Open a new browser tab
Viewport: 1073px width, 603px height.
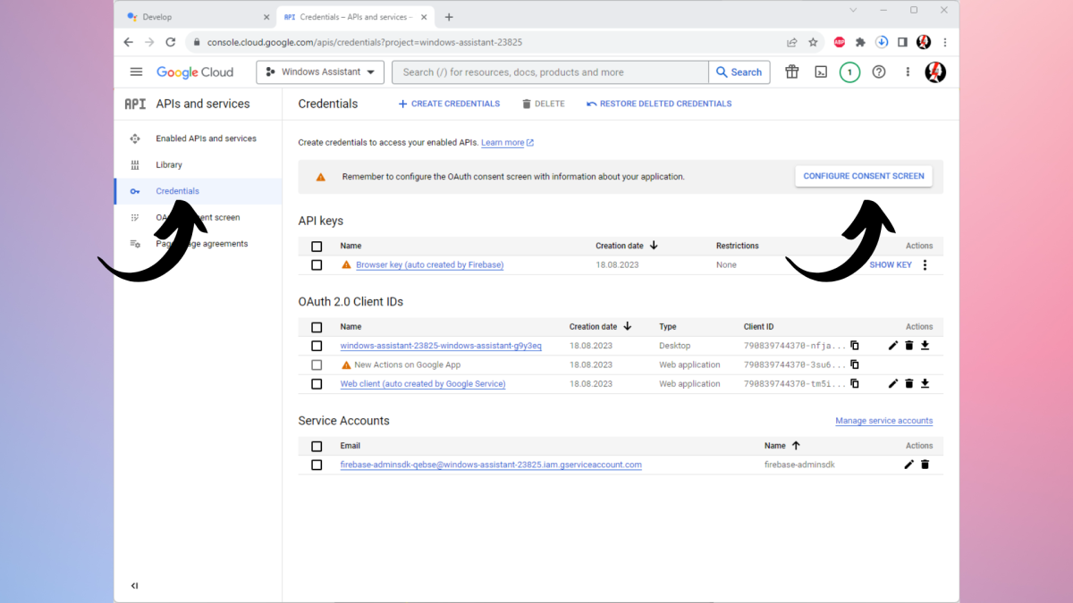point(449,17)
